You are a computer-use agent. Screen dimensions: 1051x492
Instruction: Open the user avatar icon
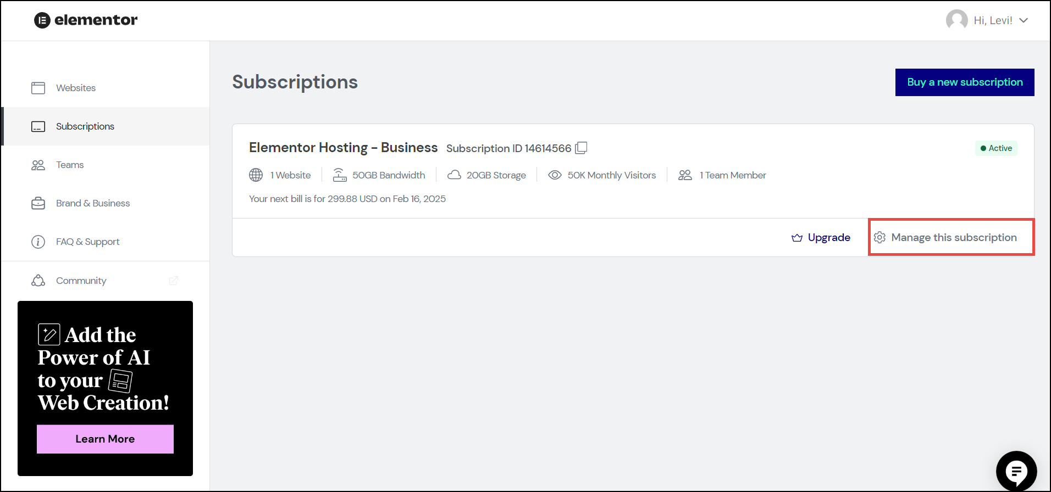point(956,20)
